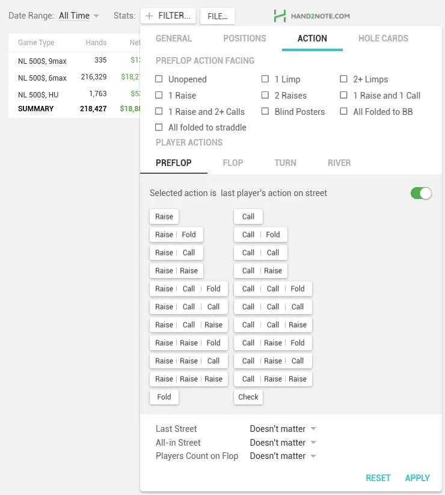
Task: Switch to the Hole Cards tab
Action: [383, 38]
